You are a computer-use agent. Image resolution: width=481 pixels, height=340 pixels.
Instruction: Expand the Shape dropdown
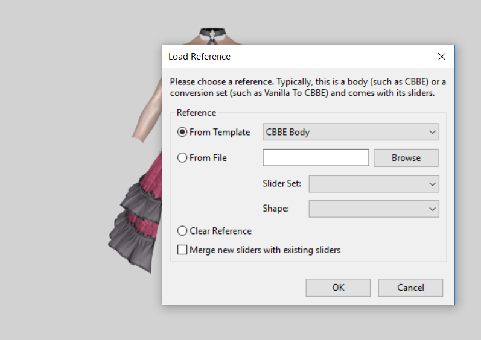tap(374, 209)
